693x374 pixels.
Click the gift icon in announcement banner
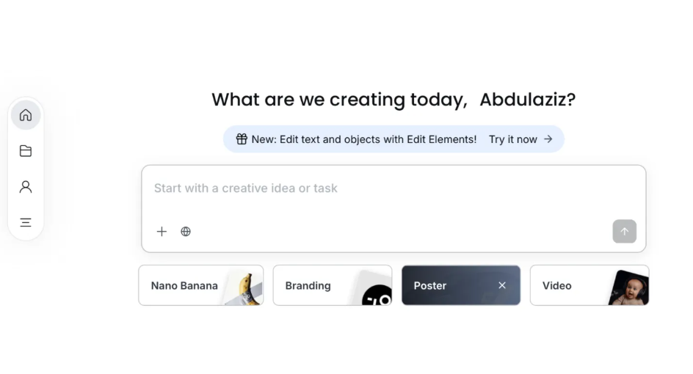242,139
